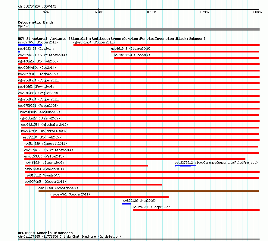
Task: Click the nsv516885 (Shaikh2009) label
Action: click(x=40, y=112)
